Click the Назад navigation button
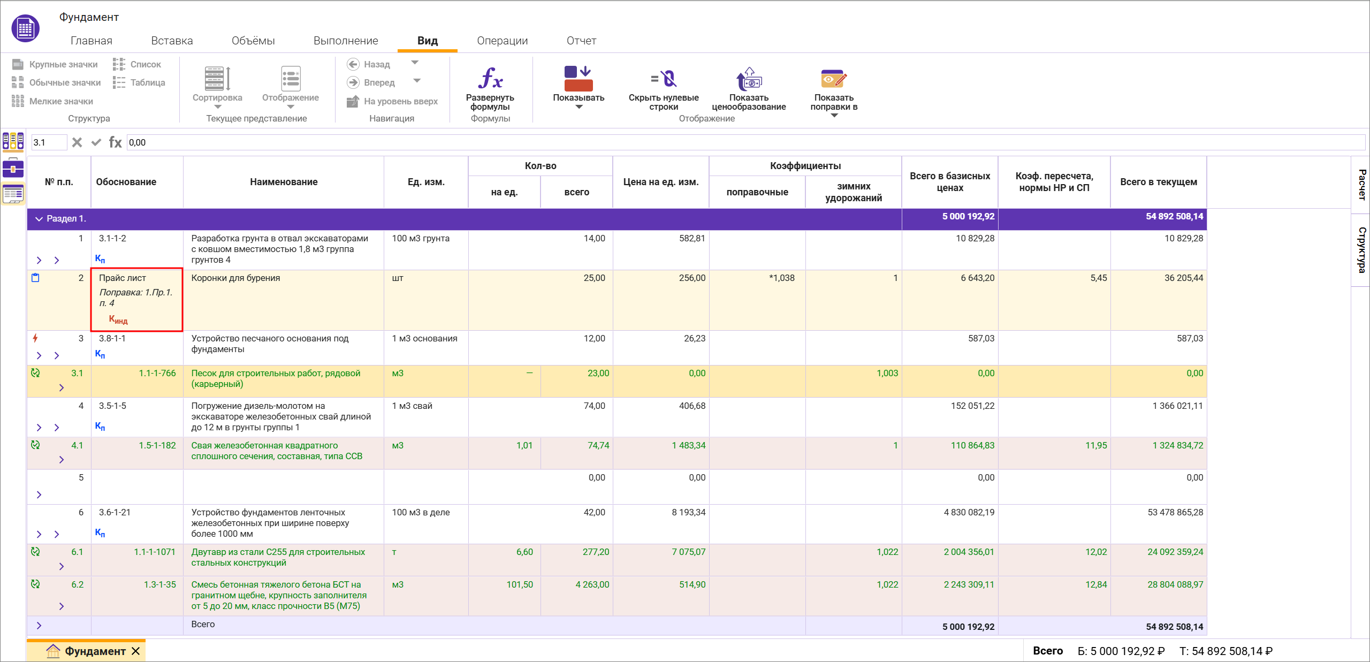This screenshot has height=662, width=1370. tap(369, 64)
